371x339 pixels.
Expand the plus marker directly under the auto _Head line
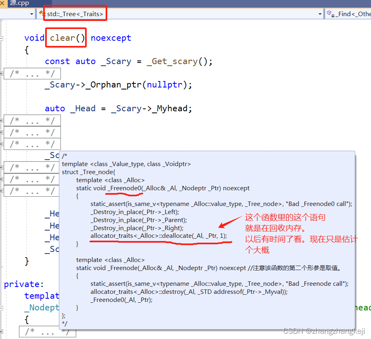2,121
